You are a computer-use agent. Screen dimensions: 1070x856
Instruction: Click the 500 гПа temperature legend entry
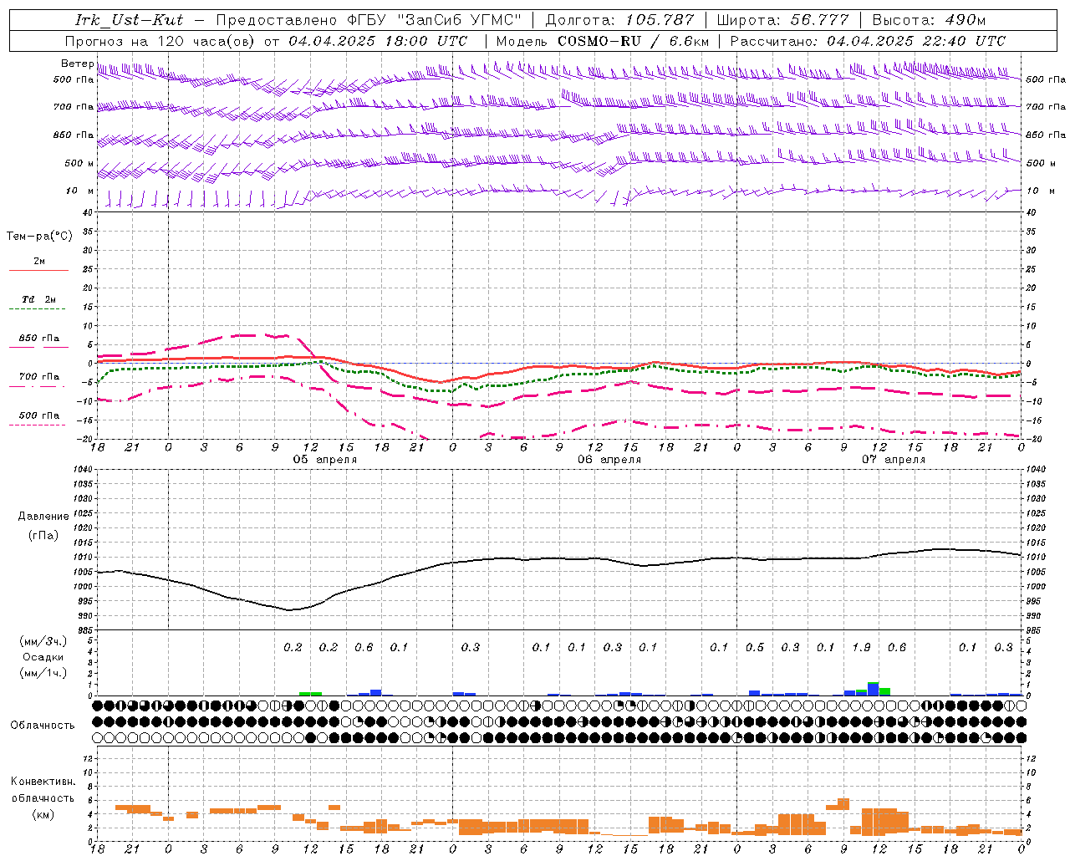39,415
